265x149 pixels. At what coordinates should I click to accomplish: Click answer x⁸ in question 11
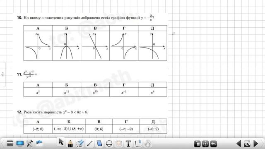click(152, 92)
